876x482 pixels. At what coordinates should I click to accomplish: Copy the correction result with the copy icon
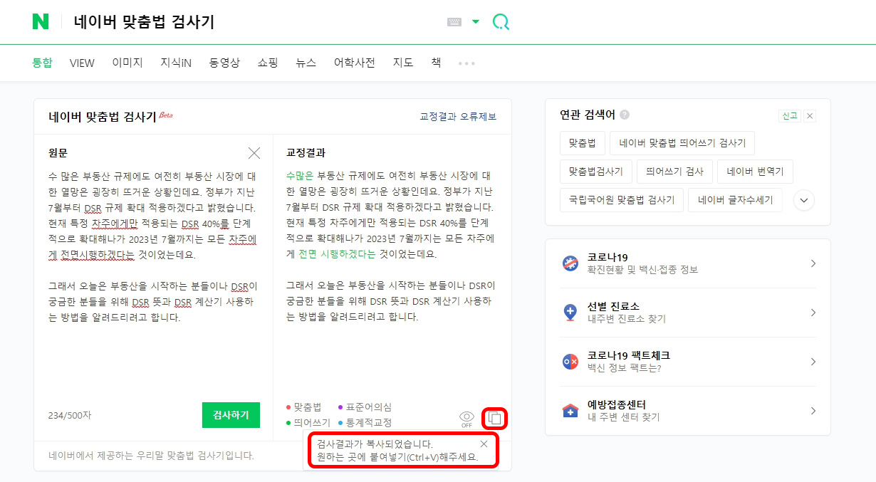tap(495, 419)
